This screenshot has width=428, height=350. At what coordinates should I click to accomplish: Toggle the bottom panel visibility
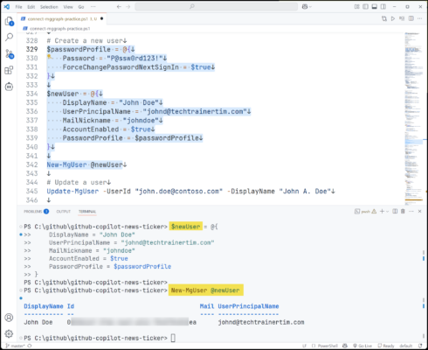tap(375, 6)
